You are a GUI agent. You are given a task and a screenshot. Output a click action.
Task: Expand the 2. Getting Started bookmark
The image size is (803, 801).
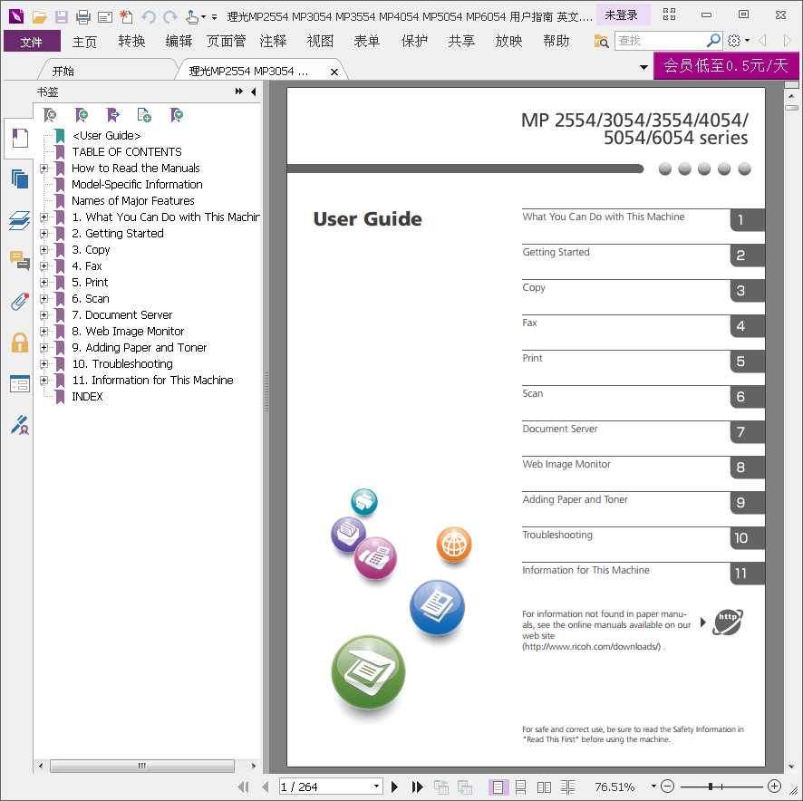click(44, 234)
